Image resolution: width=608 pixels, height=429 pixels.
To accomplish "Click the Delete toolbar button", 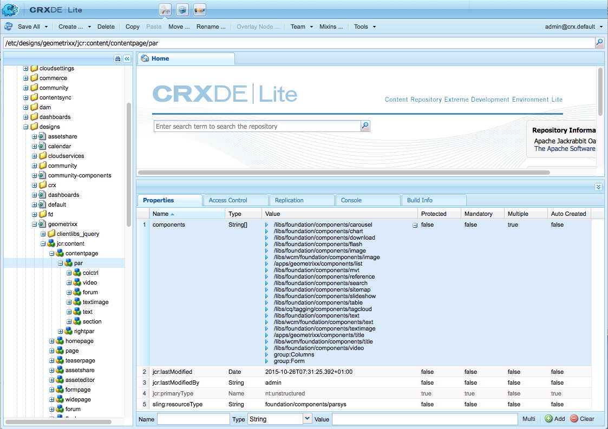I will [x=106, y=27].
